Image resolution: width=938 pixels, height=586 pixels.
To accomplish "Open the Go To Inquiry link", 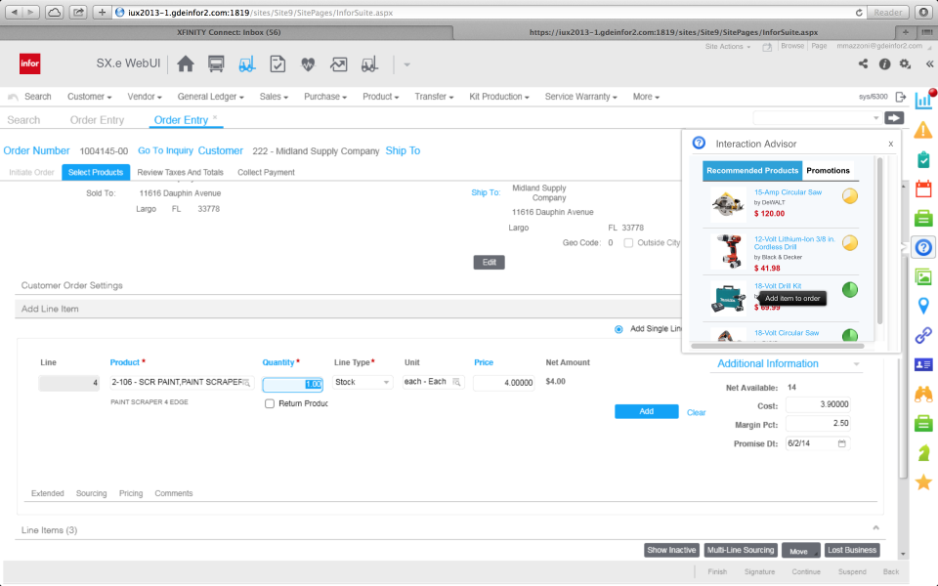I will [x=166, y=150].
